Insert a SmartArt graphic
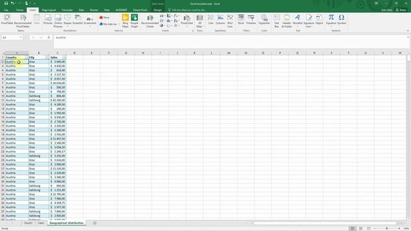Viewport: 411px width, 231px height. [x=77, y=20]
